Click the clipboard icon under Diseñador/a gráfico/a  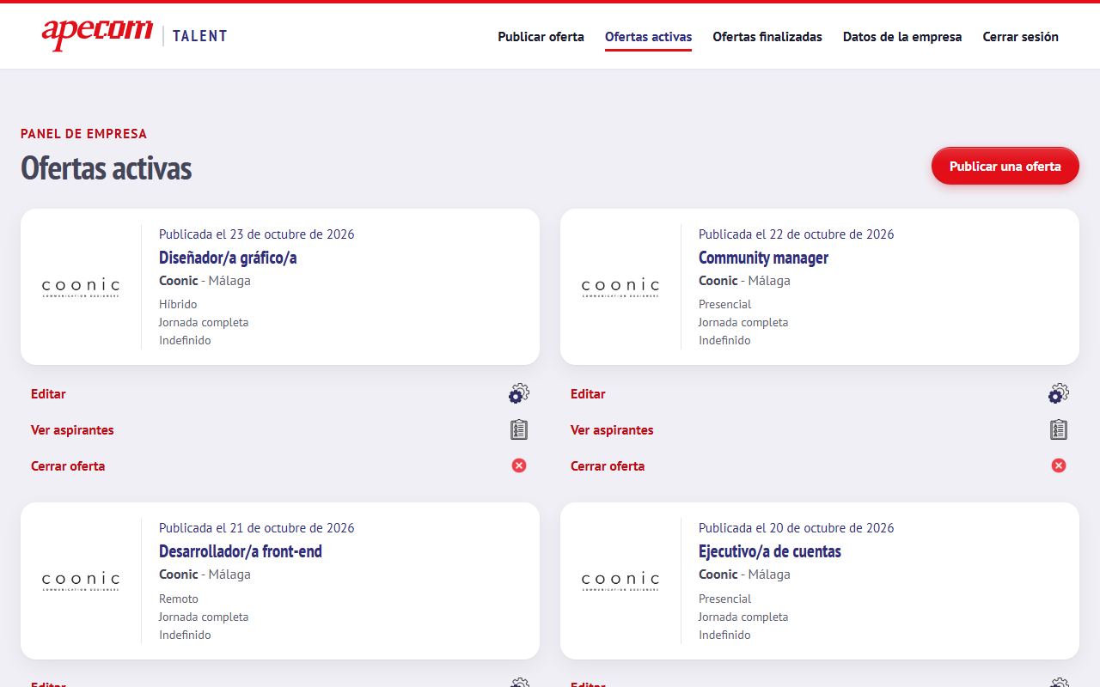(519, 429)
